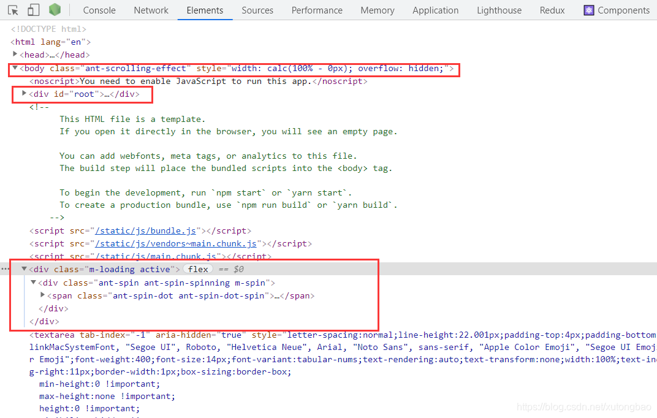
Task: Collapse the m-loading active div
Action: 23,268
